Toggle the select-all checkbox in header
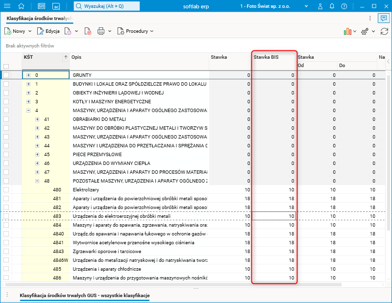The image size is (392, 303). pyautogui.click(x=6, y=67)
